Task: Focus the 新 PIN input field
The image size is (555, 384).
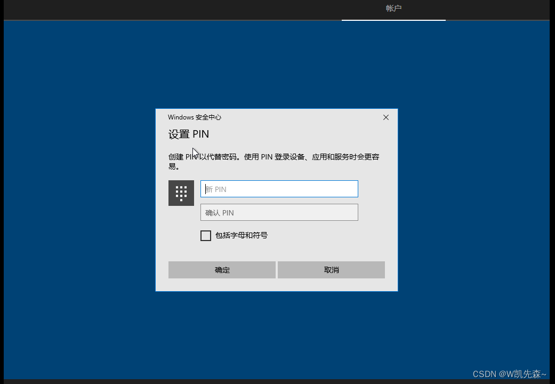Action: 279,189
